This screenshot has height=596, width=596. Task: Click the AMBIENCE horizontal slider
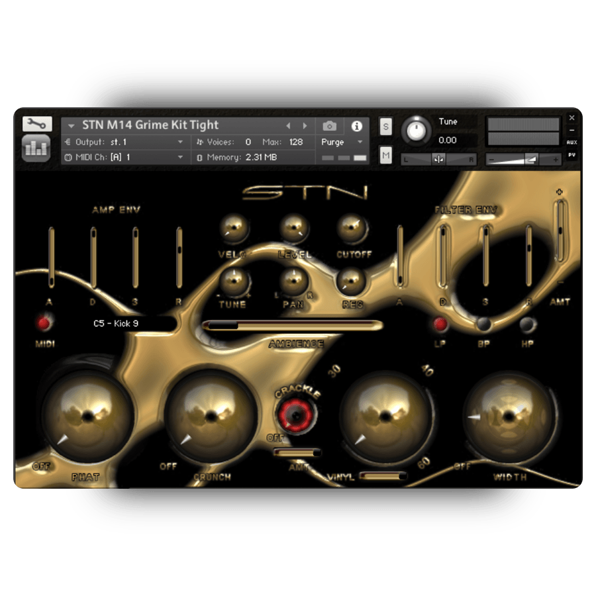click(292, 325)
